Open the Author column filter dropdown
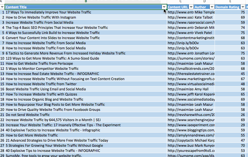Viewport: 248px width, 157px height. (212, 7)
